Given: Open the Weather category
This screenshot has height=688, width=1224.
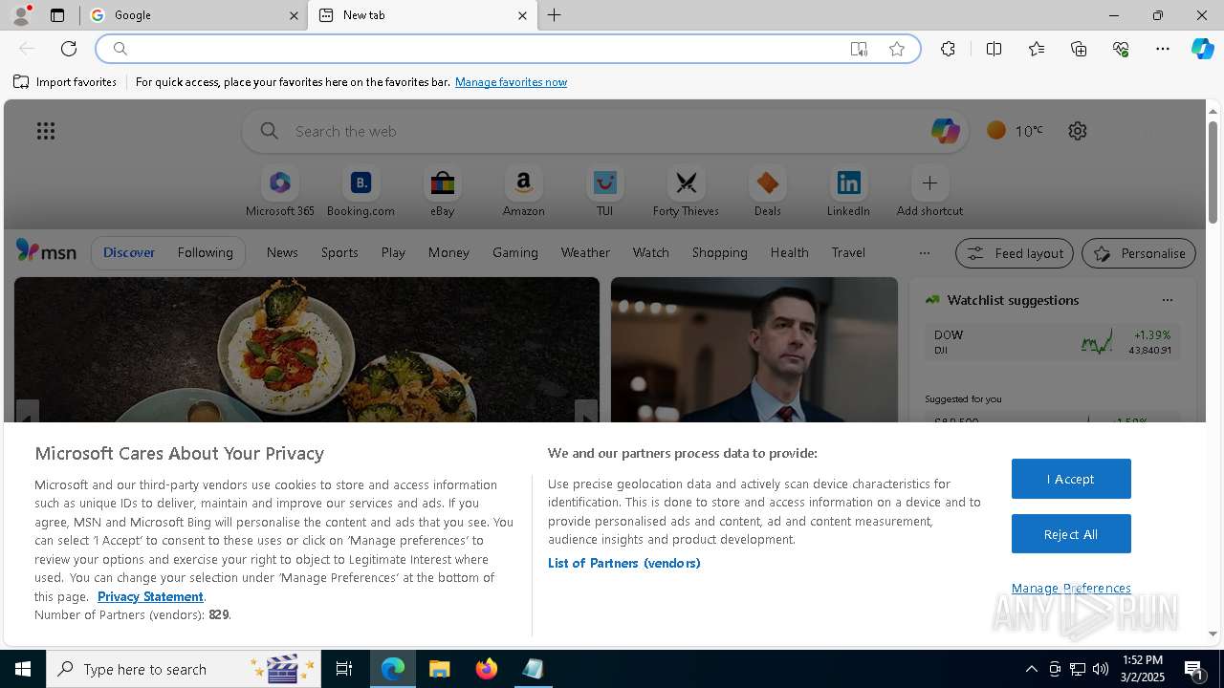Looking at the screenshot, I should tap(585, 252).
